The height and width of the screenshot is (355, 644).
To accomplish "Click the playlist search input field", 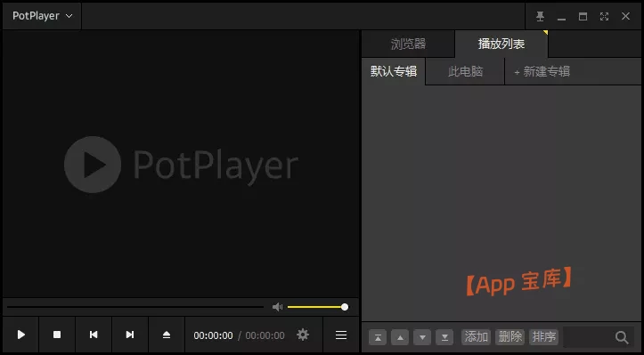I will point(588,337).
